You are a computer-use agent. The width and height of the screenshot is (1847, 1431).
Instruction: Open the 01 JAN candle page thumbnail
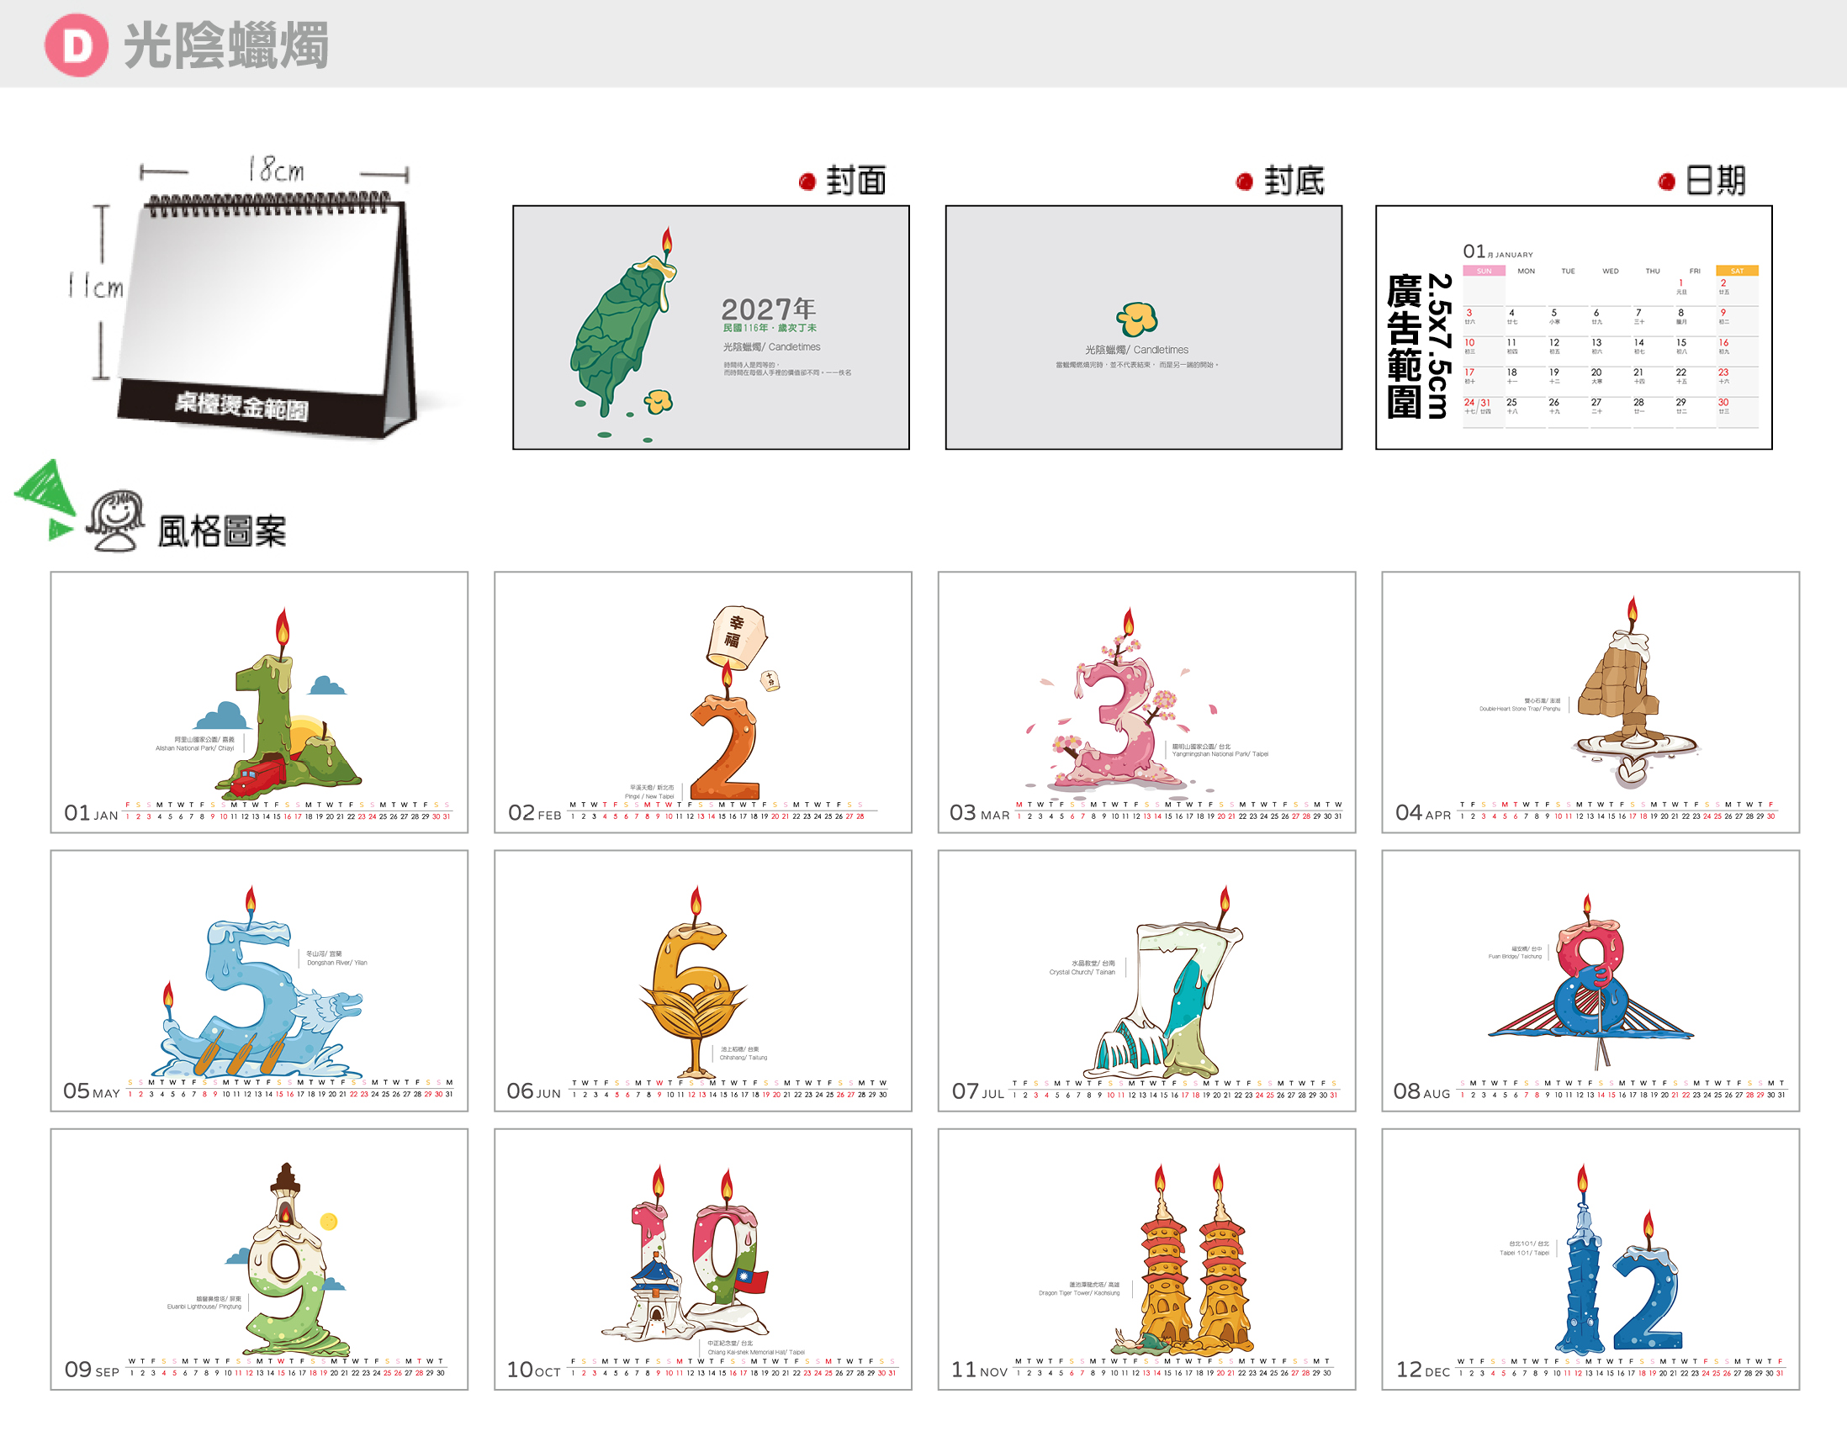[x=259, y=702]
